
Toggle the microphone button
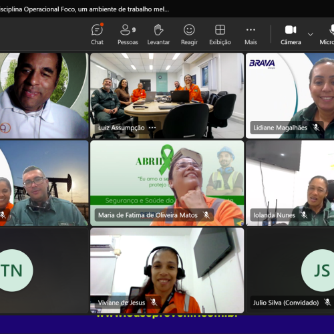click(327, 35)
